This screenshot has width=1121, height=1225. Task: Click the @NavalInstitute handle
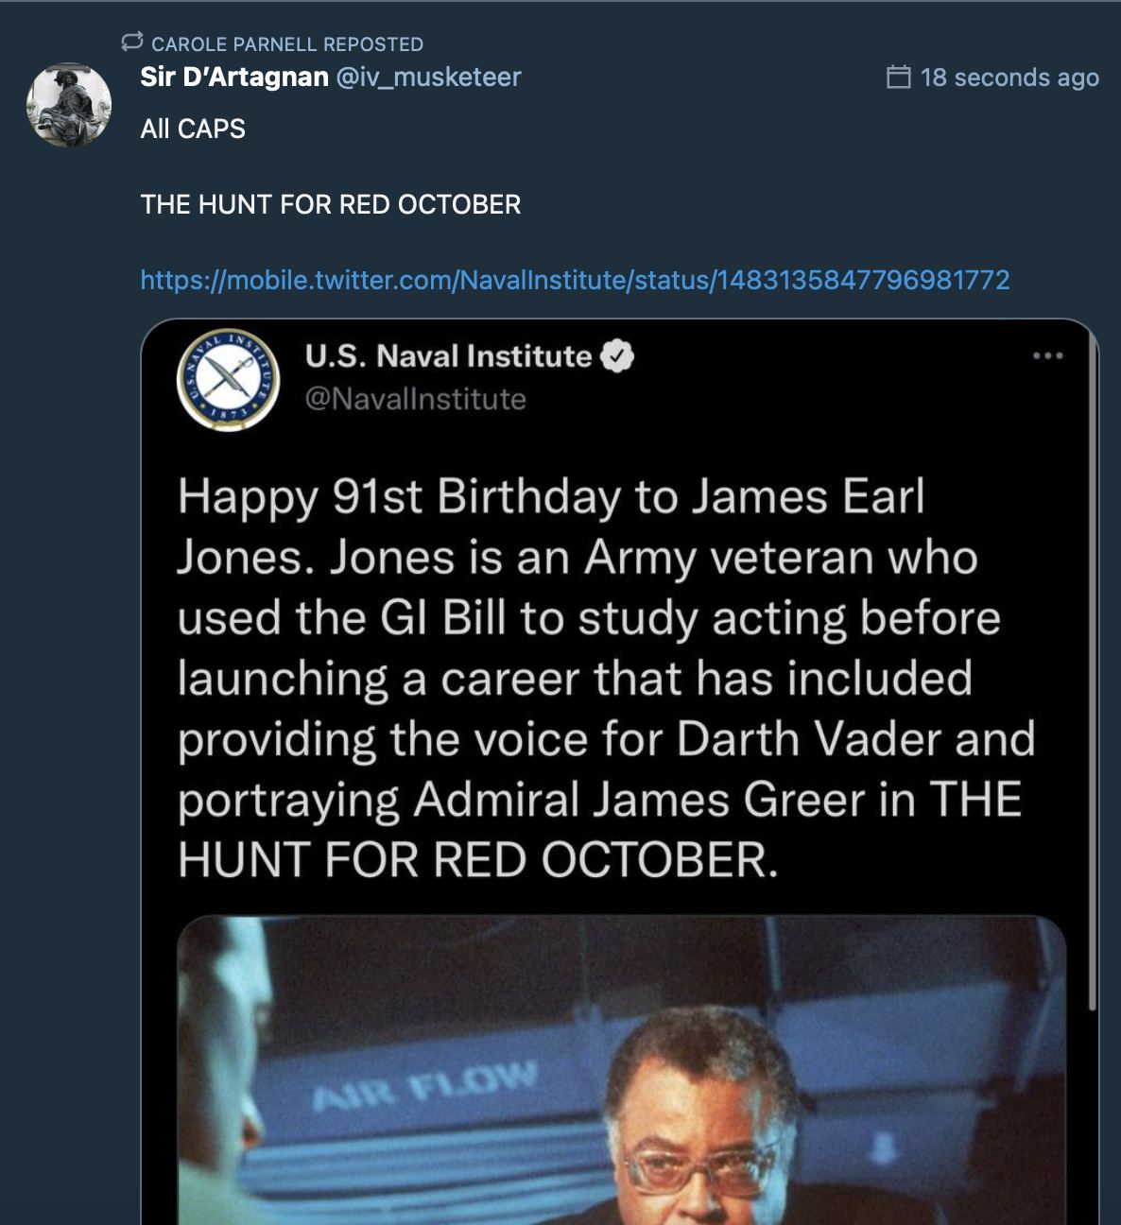(x=415, y=399)
